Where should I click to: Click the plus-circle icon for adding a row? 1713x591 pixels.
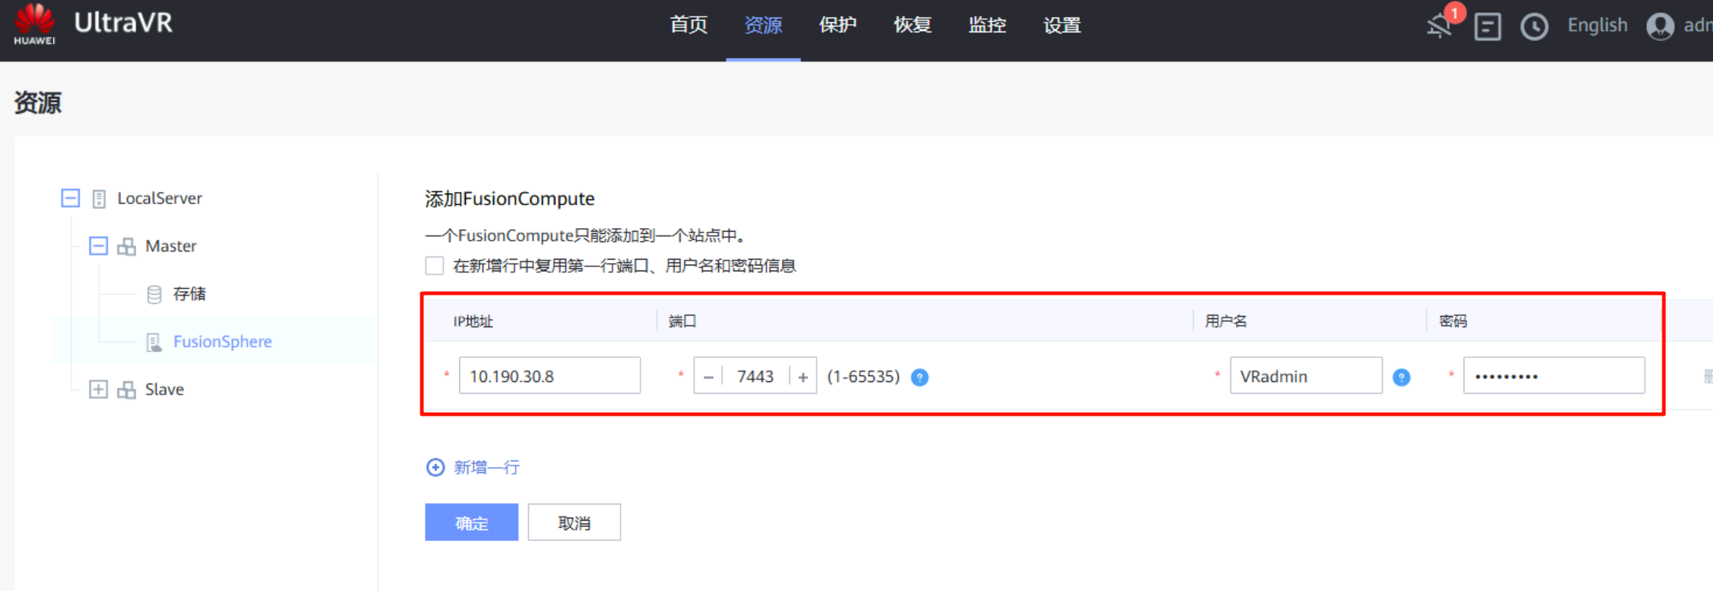[435, 467]
